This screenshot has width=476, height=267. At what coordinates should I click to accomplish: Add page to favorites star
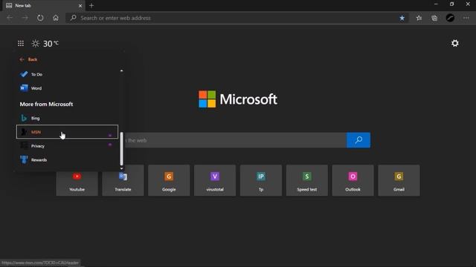coord(402,18)
